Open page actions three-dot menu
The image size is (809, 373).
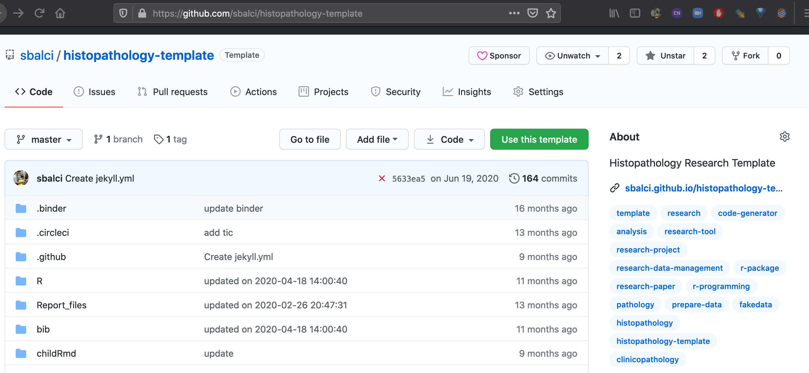coord(514,13)
